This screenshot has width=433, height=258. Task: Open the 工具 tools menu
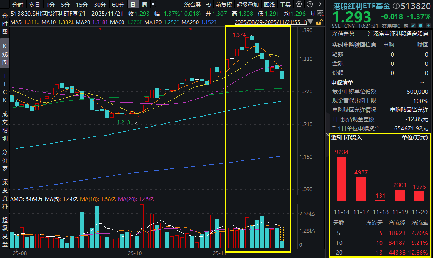point(285,5)
